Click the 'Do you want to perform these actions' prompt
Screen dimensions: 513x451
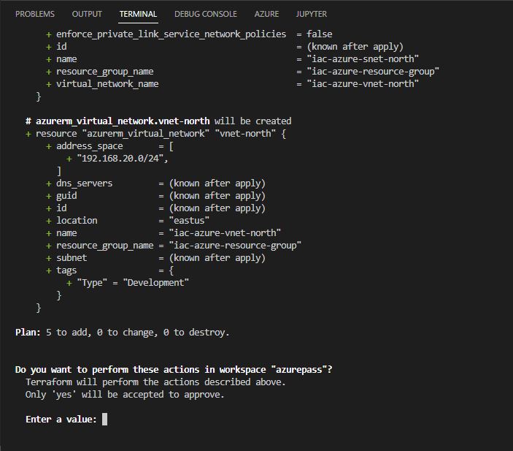[174, 370]
